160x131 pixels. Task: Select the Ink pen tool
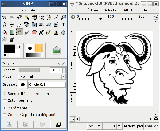(x=49, y=32)
